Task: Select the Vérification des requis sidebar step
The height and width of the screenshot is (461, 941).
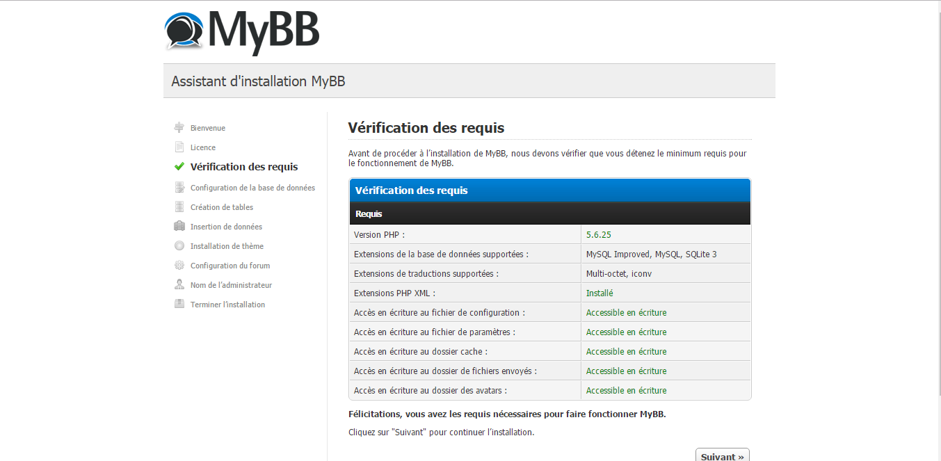Action: [x=244, y=167]
